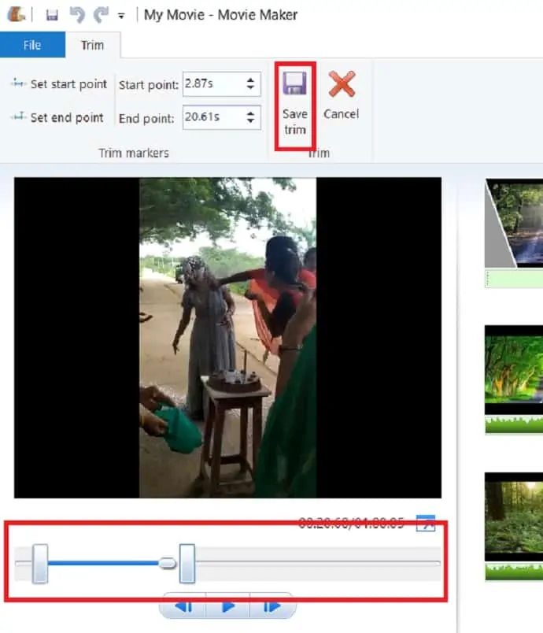Decrease the End point value
543x633 pixels.
point(250,121)
